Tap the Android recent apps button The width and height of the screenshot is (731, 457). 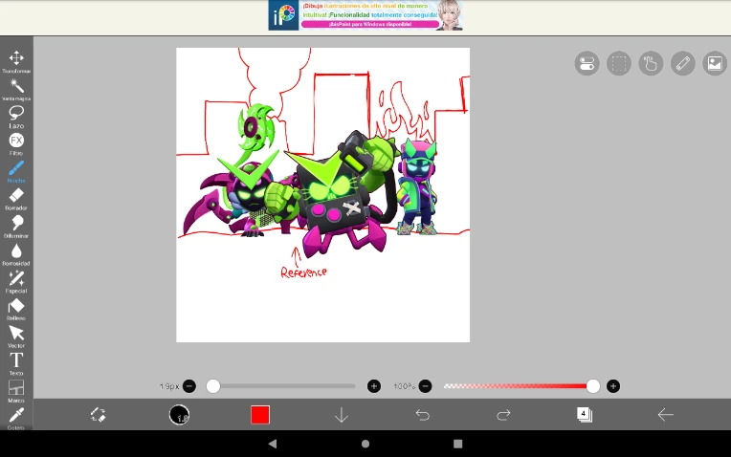[x=457, y=444]
